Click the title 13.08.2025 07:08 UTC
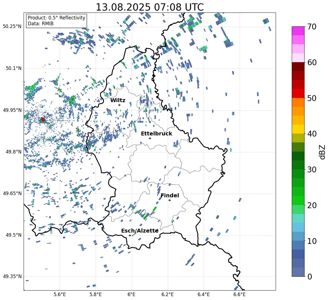 click(x=149, y=7)
